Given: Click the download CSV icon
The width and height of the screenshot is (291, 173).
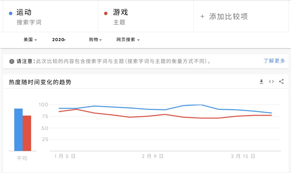Looking at the screenshot, I should tap(261, 82).
